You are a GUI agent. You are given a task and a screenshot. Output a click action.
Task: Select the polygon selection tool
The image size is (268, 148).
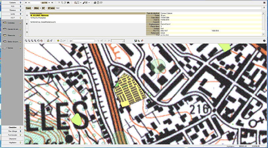61,41
